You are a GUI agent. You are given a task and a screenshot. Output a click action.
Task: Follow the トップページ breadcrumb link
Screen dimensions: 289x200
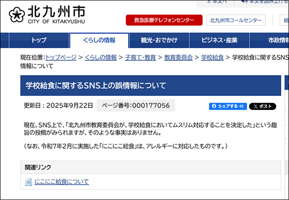(x=61, y=57)
